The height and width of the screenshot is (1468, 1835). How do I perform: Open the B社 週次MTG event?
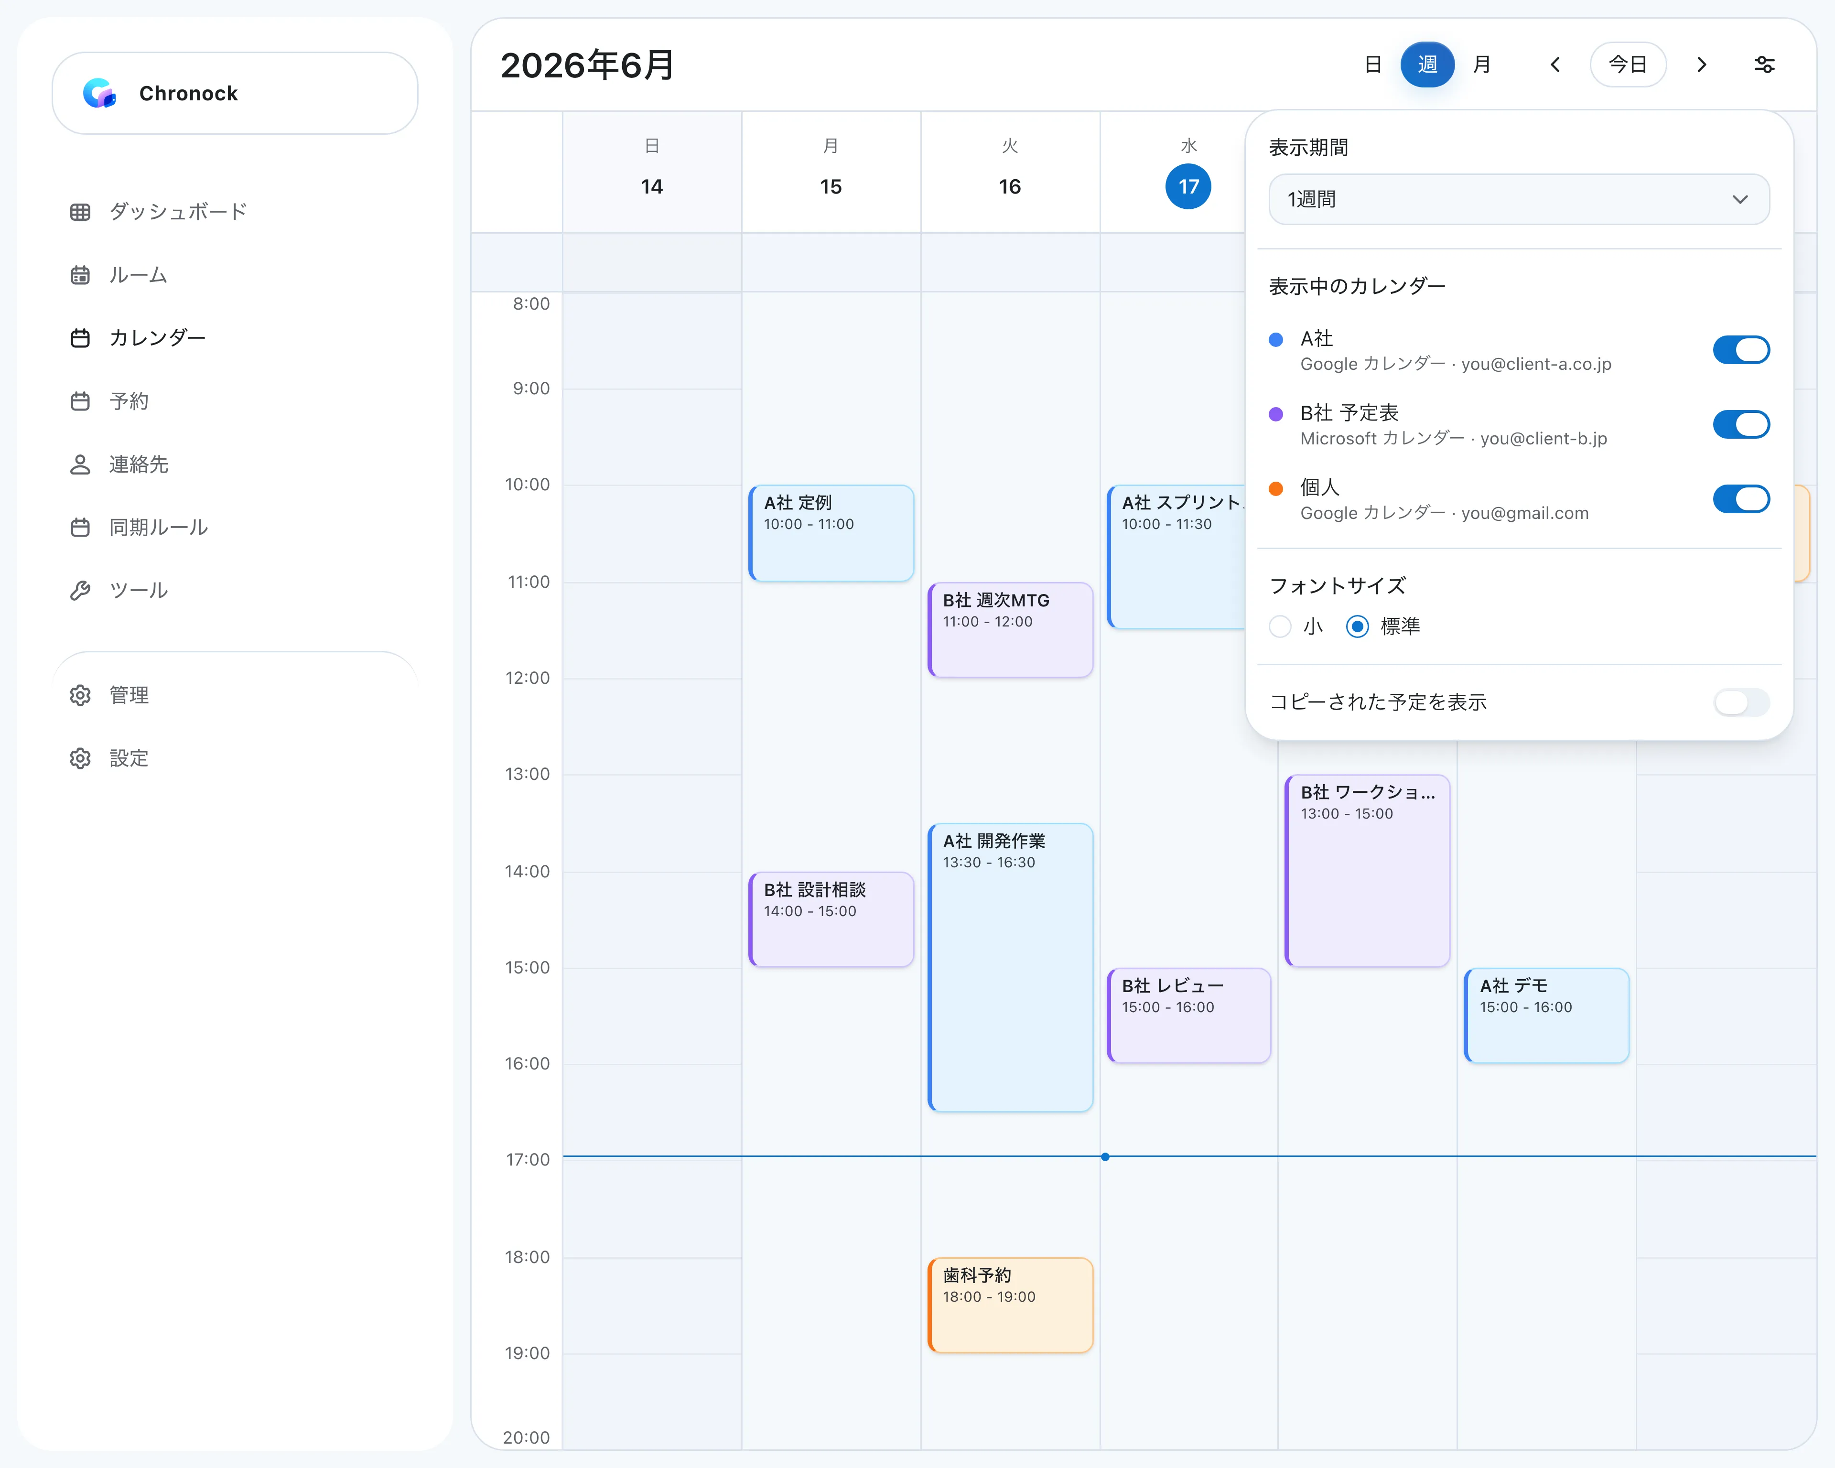pos(1010,631)
